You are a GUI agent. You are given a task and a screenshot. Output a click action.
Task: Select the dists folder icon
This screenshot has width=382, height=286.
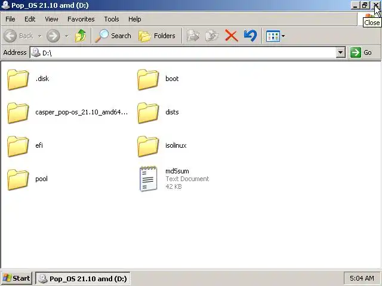[148, 113]
